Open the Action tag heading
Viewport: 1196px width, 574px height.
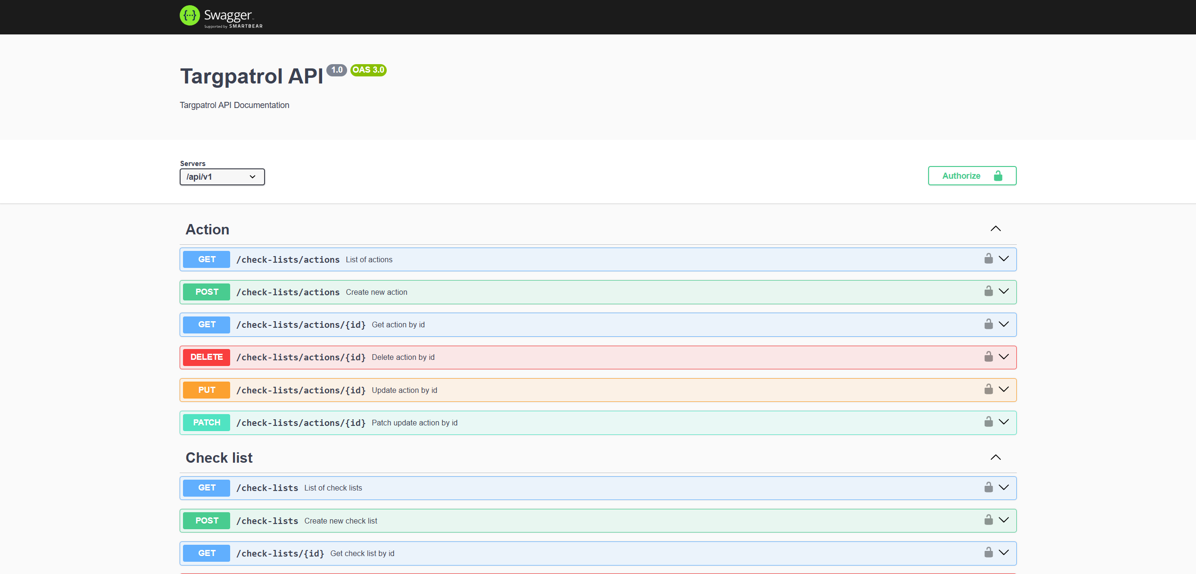click(x=208, y=230)
